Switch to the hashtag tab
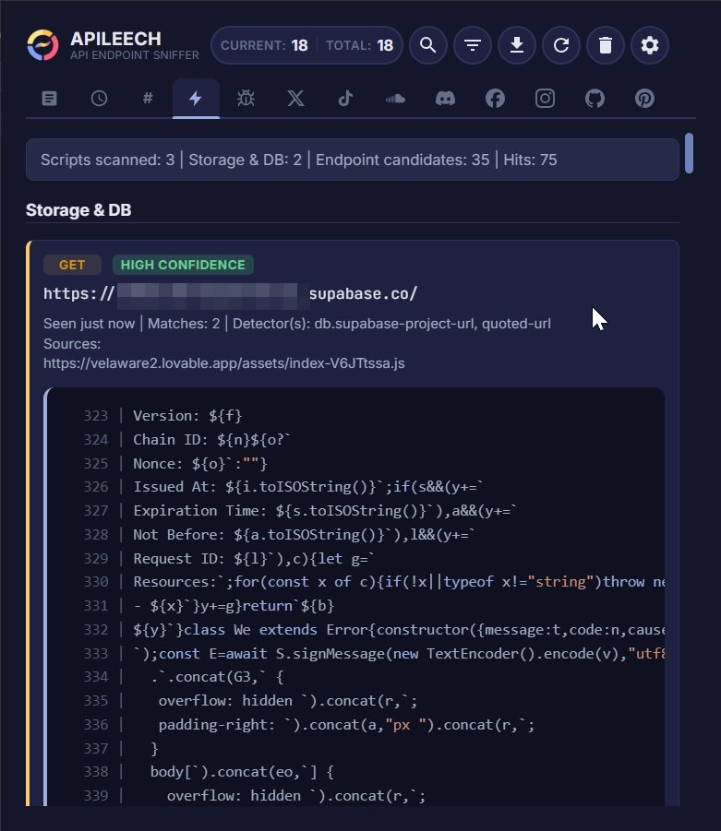The image size is (721, 831). [148, 98]
